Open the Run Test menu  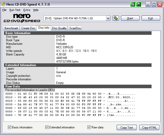coord(15,10)
